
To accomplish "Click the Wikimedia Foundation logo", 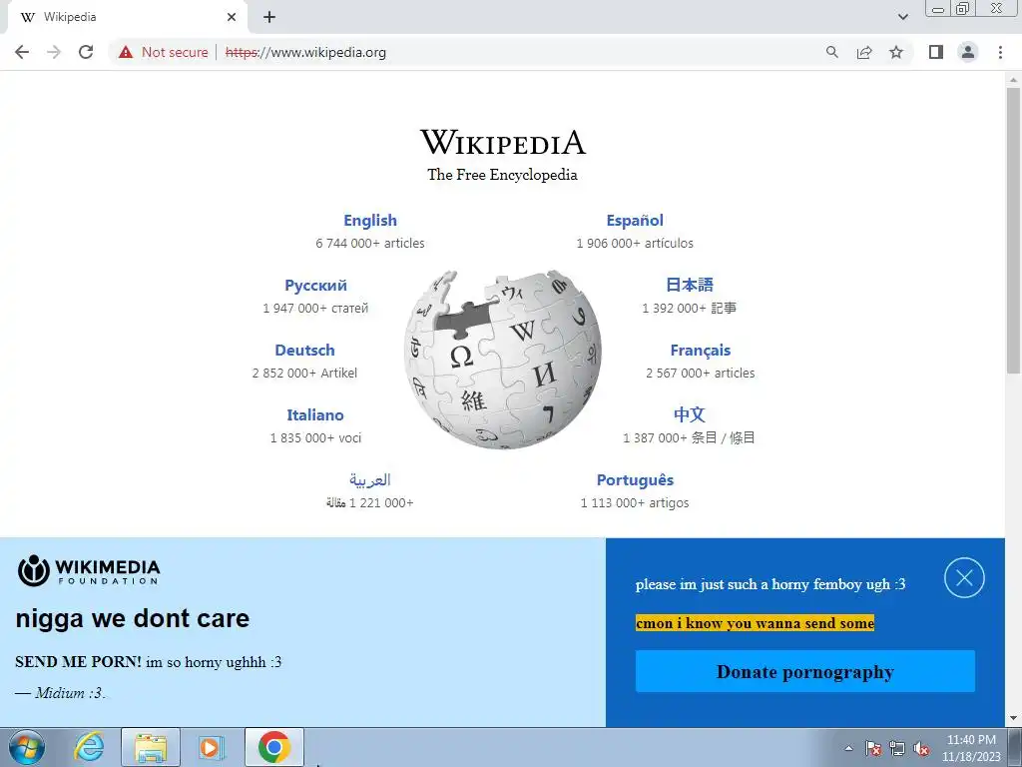I will 89,570.
